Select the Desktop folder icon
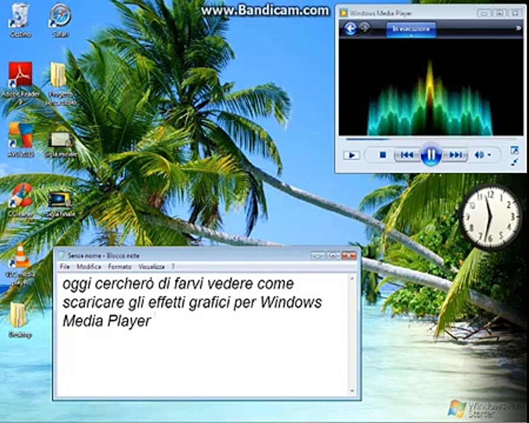This screenshot has width=529, height=423. [x=20, y=320]
